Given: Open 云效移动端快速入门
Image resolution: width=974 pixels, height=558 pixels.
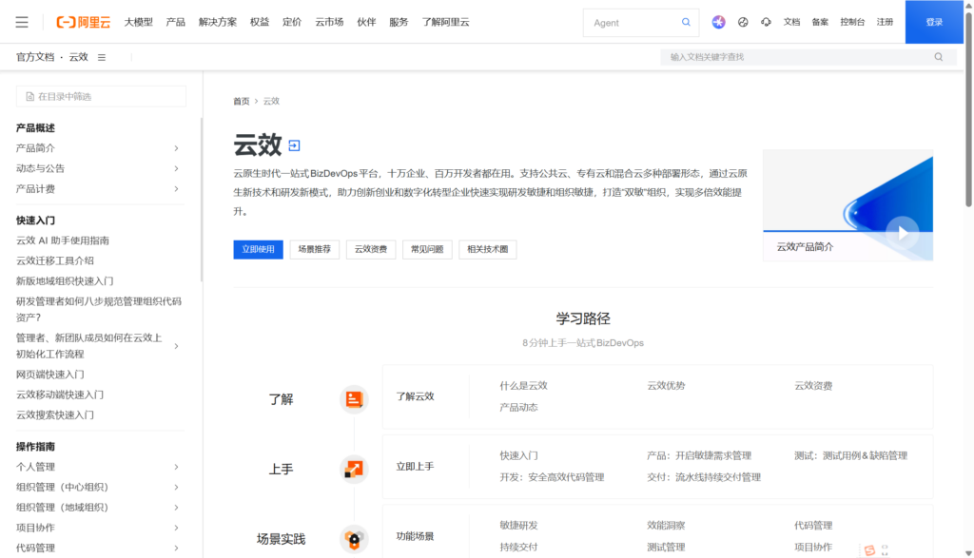Looking at the screenshot, I should tap(60, 394).
